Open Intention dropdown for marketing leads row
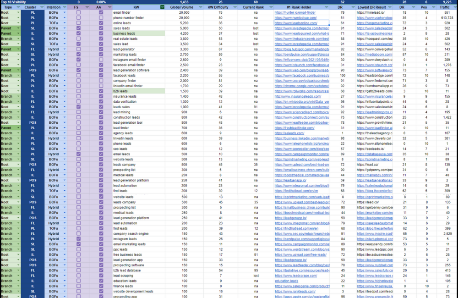This screenshot has width=458, height=298. 65,55
